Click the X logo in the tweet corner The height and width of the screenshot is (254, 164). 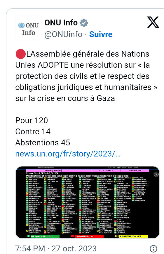click(153, 22)
